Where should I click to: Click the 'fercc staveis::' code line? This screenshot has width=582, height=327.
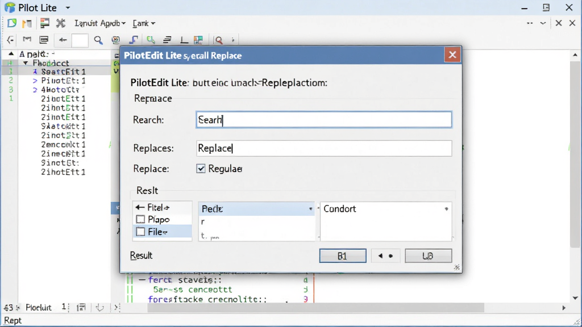pyautogui.click(x=185, y=280)
